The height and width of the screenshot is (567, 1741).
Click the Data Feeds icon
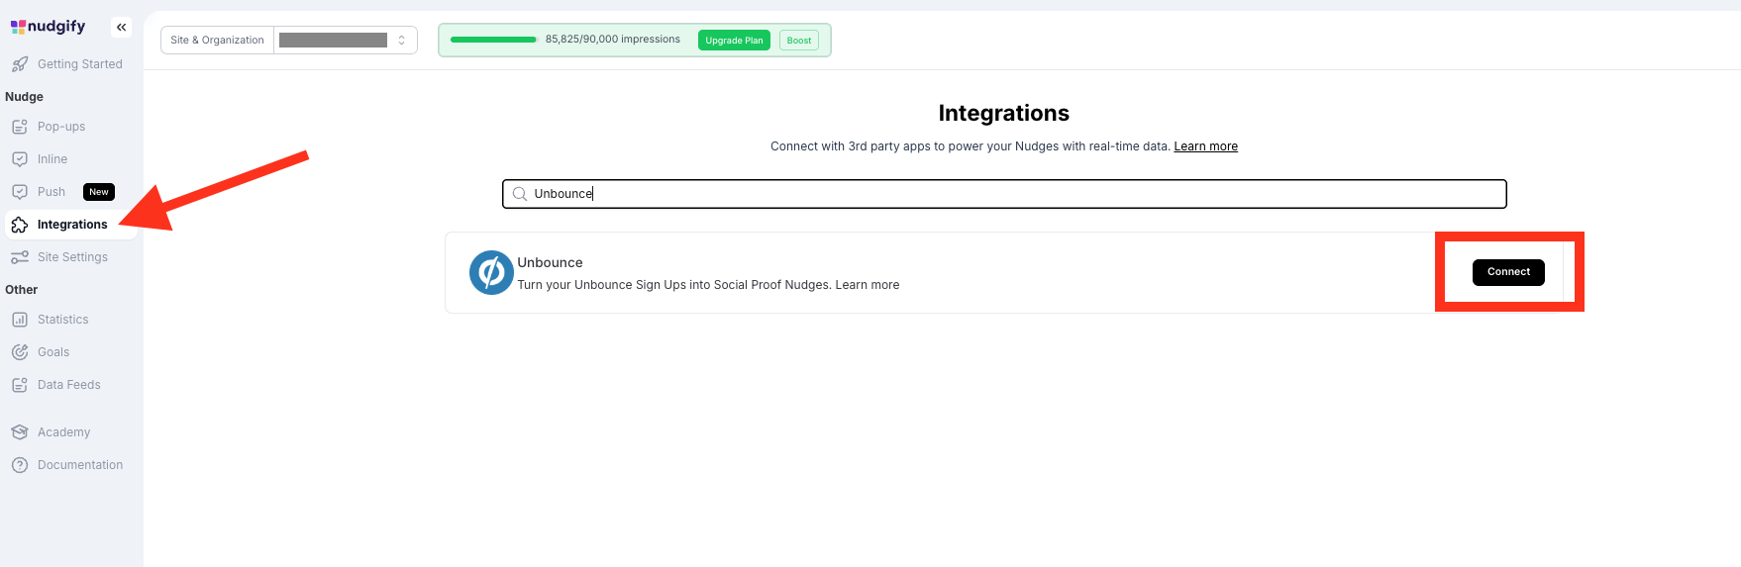[20, 385]
